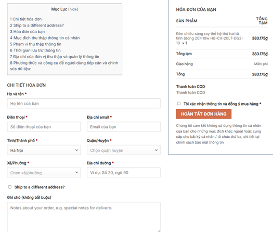Open Phạm vi thu thập thông tin link
Image resolution: width=273 pixels, height=232 pixels.
click(36, 44)
